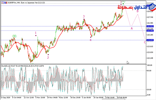Click the 3 Feb 16:00 date label
The width and height of the screenshot is (156, 100).
coord(110,97)
